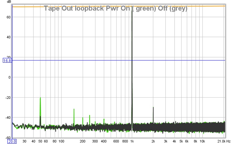Click the 21.0k Hz axis end label
This screenshot has width=231, height=144.
pos(224,141)
